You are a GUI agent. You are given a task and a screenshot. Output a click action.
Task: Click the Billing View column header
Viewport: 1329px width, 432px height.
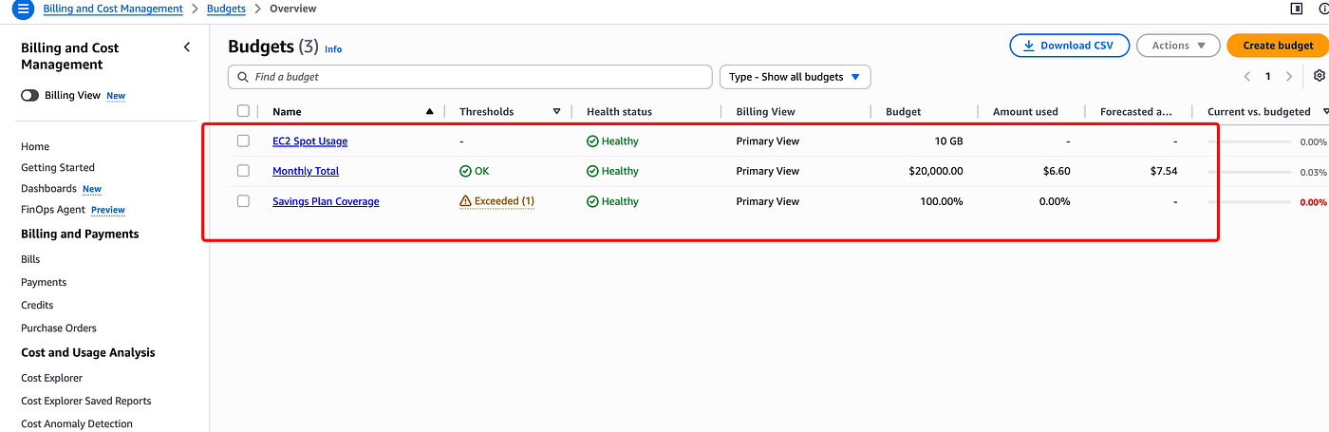(765, 112)
